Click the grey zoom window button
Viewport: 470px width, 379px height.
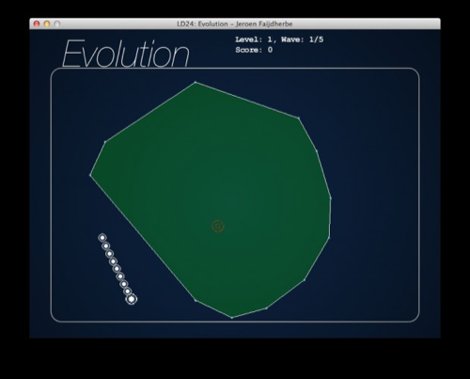coord(57,24)
